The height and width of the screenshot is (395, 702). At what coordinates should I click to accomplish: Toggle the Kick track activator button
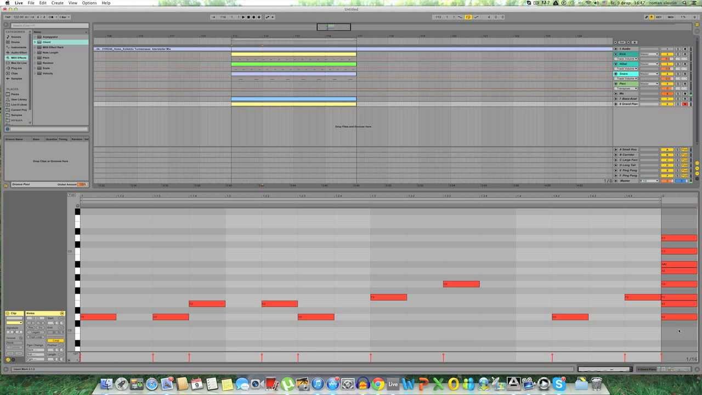pyautogui.click(x=667, y=54)
